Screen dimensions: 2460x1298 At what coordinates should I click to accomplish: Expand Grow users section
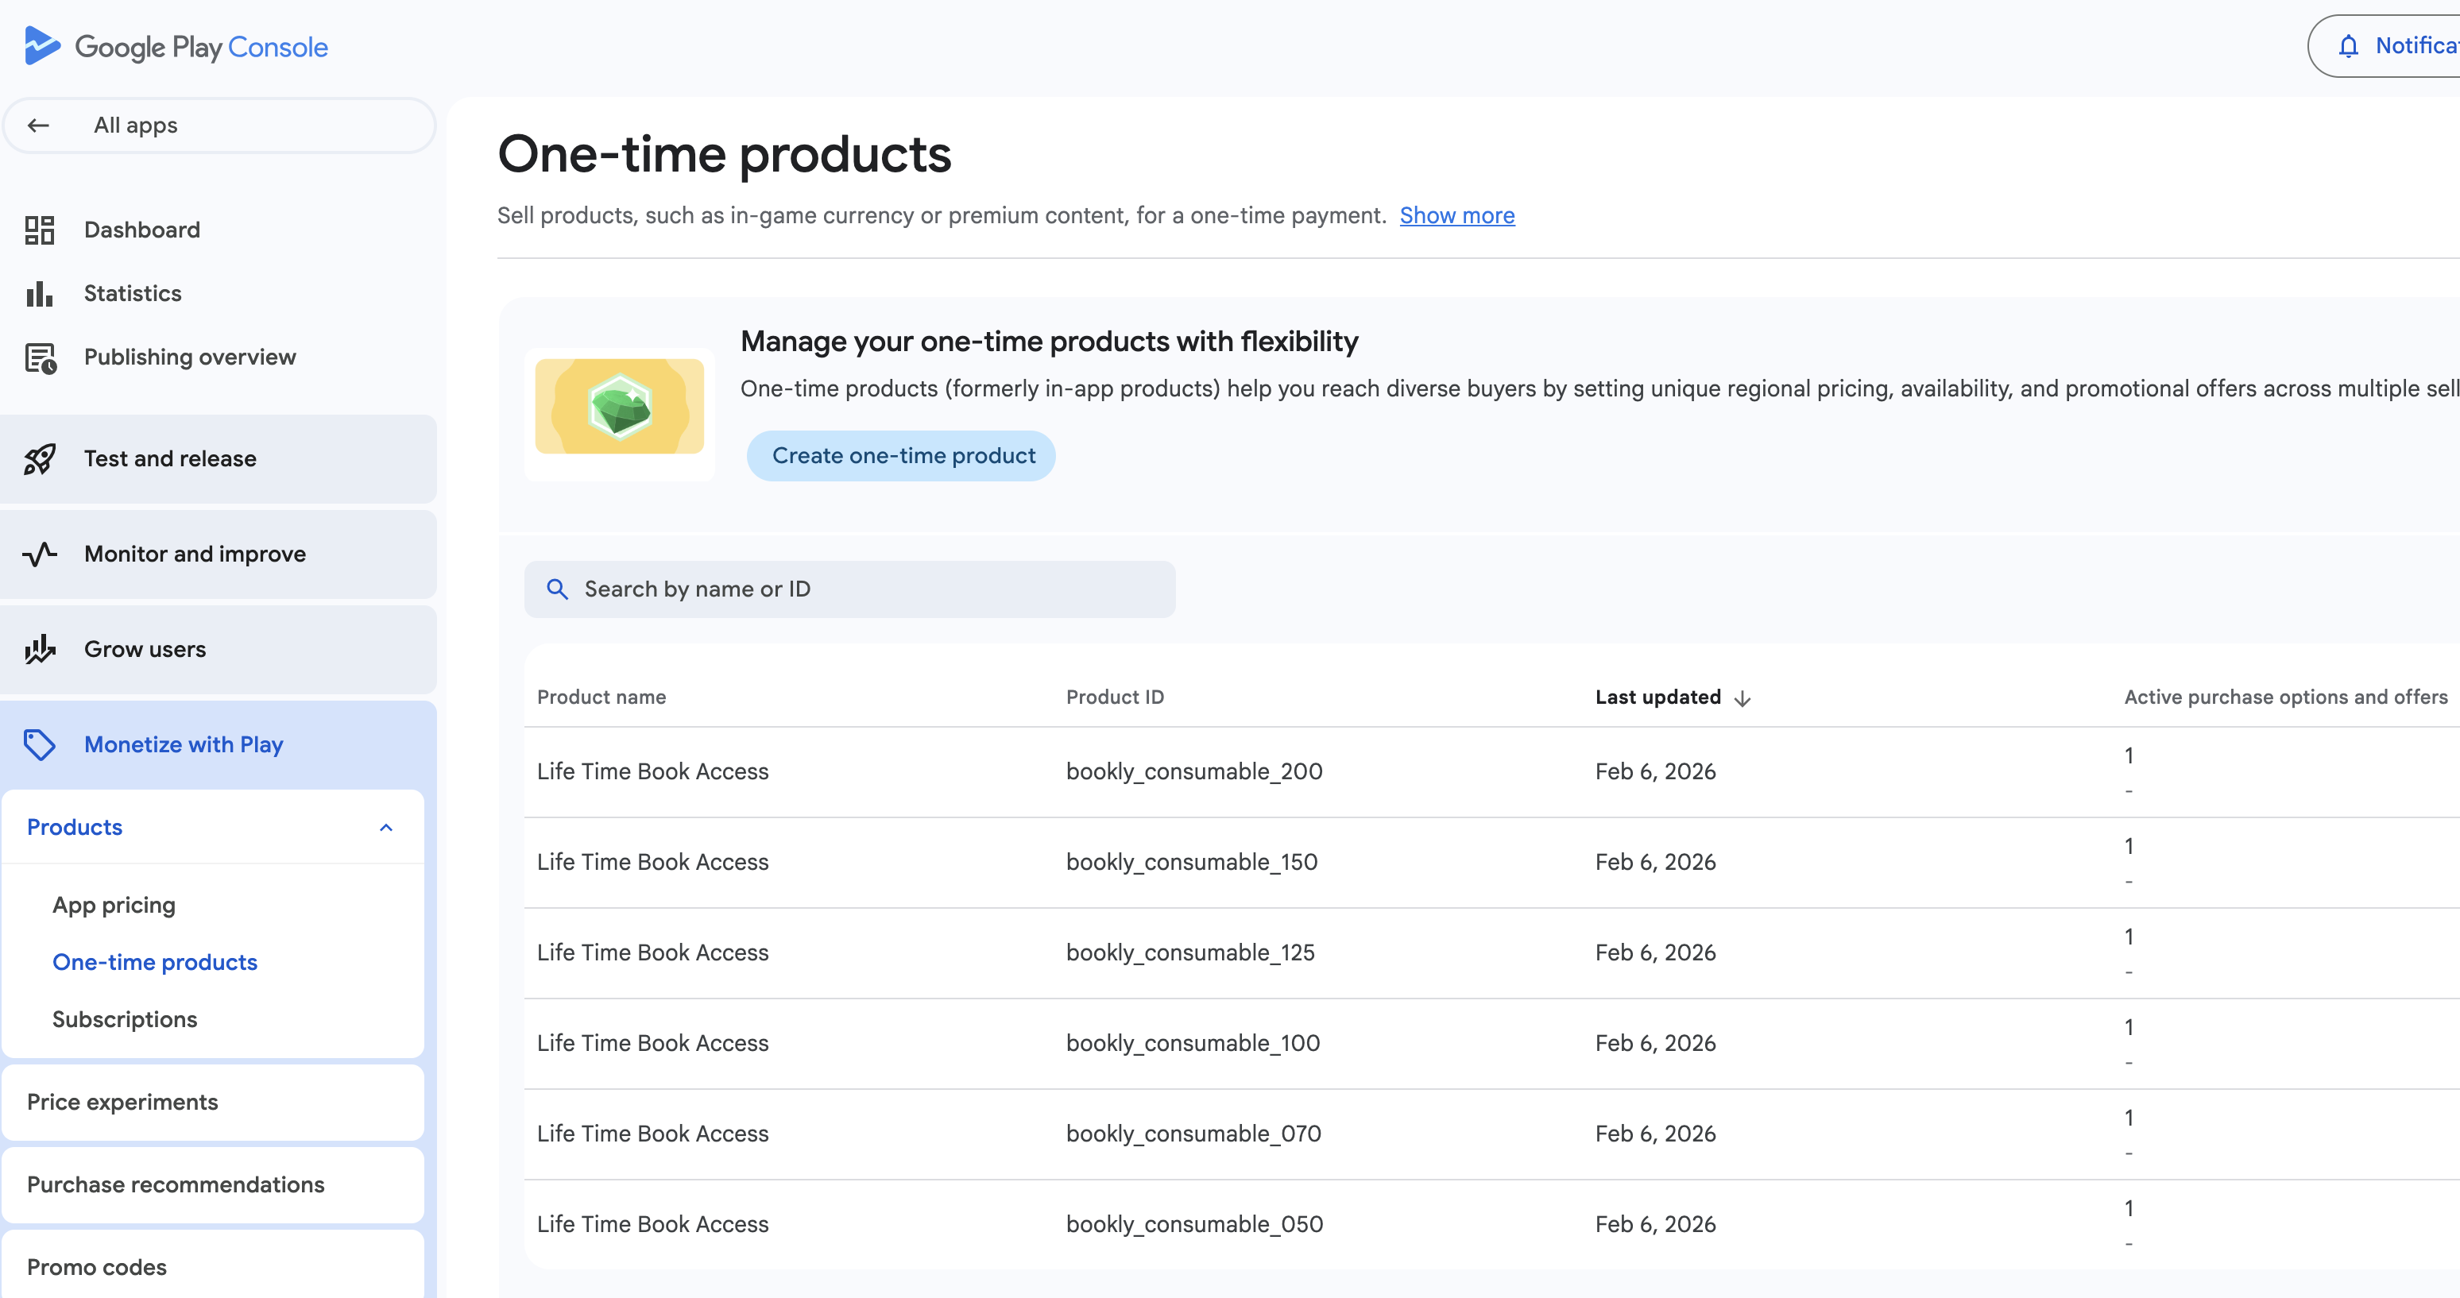click(219, 649)
